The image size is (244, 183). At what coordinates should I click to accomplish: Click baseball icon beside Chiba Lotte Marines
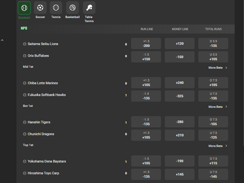point(25,83)
